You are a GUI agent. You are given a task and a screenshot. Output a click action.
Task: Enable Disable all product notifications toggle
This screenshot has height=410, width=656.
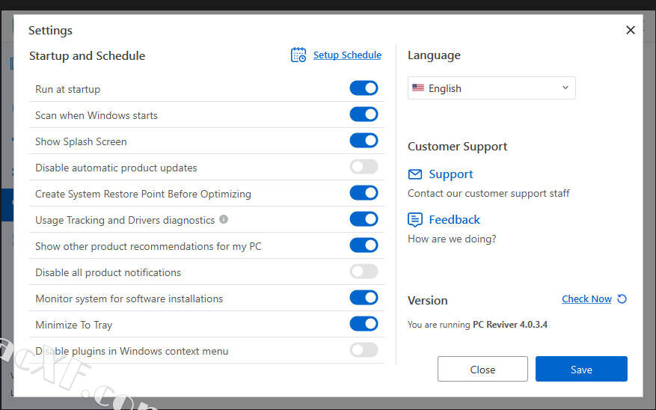click(364, 272)
